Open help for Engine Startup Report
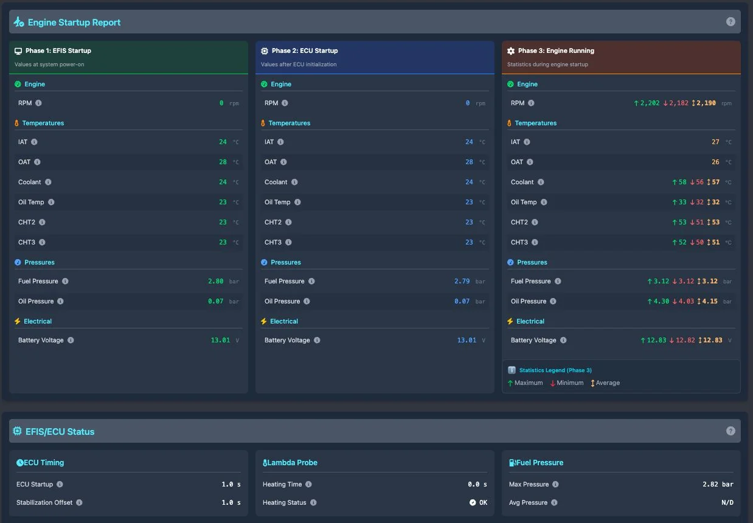This screenshot has height=523, width=753. [x=730, y=22]
